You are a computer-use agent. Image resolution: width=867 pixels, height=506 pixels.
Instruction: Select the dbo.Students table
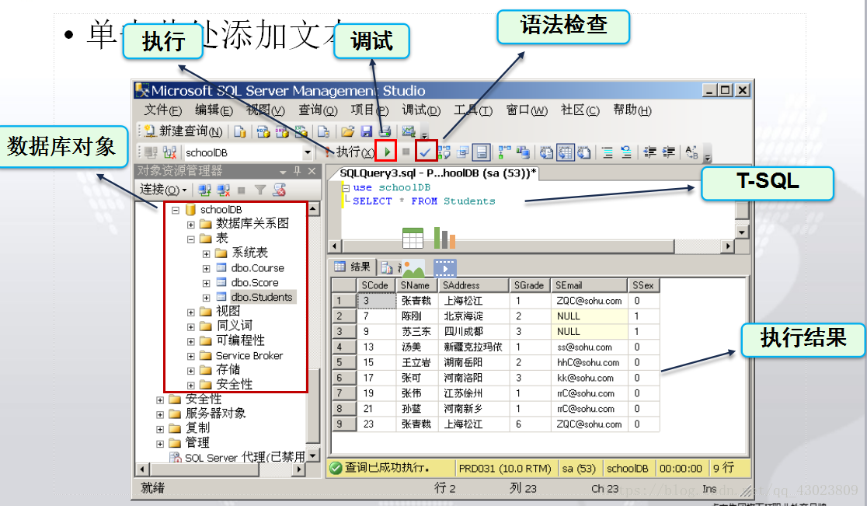click(x=262, y=297)
